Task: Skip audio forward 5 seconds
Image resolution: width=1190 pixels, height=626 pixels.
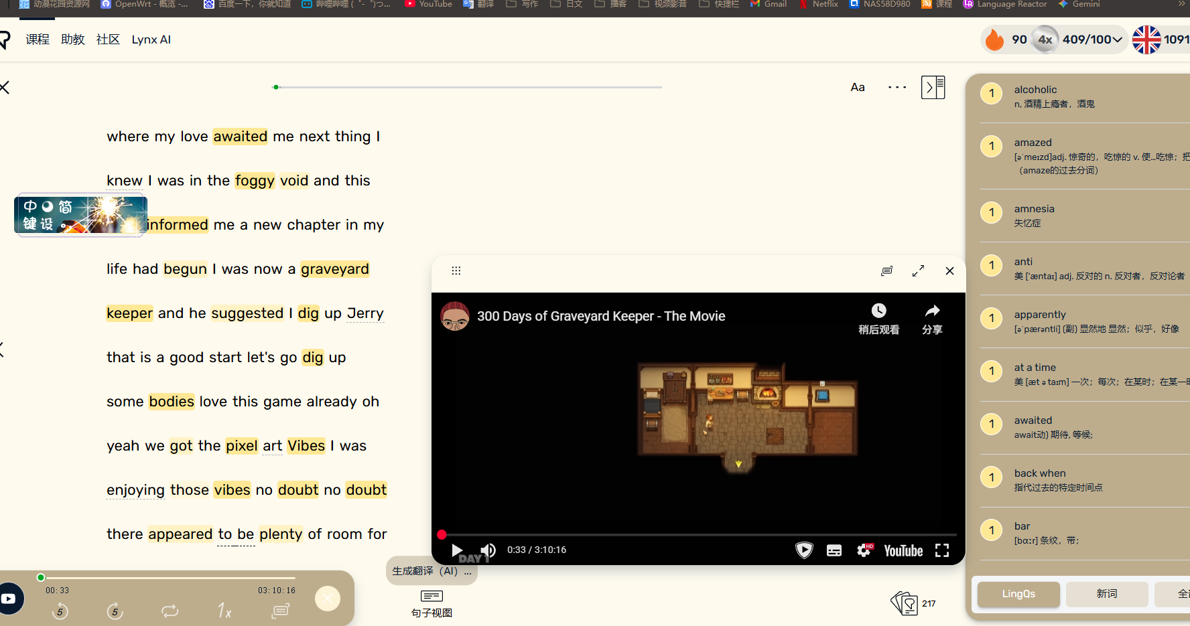Action: (115, 611)
